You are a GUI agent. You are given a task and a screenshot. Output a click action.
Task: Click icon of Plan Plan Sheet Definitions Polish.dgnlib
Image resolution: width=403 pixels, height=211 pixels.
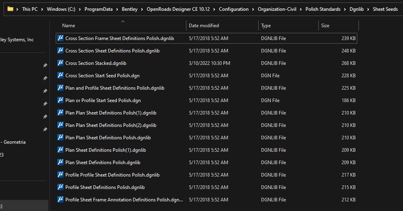click(61, 138)
